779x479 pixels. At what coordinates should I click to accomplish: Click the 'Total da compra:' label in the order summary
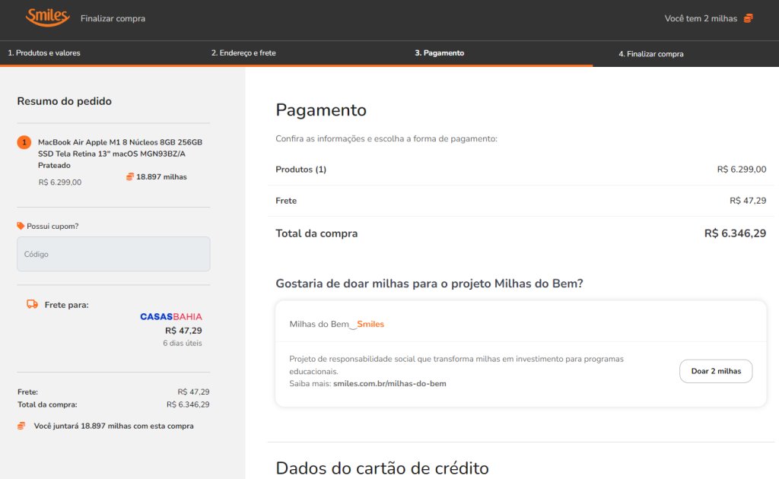pos(47,404)
